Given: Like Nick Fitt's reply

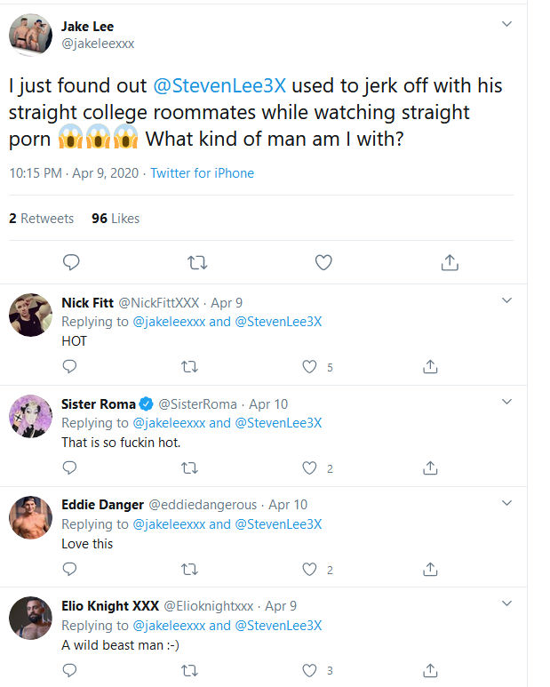Looking at the screenshot, I should [x=310, y=366].
